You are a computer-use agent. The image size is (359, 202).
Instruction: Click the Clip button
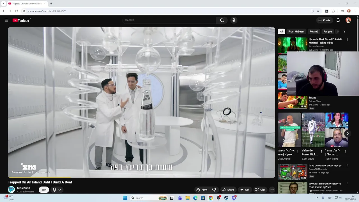(x=260, y=190)
